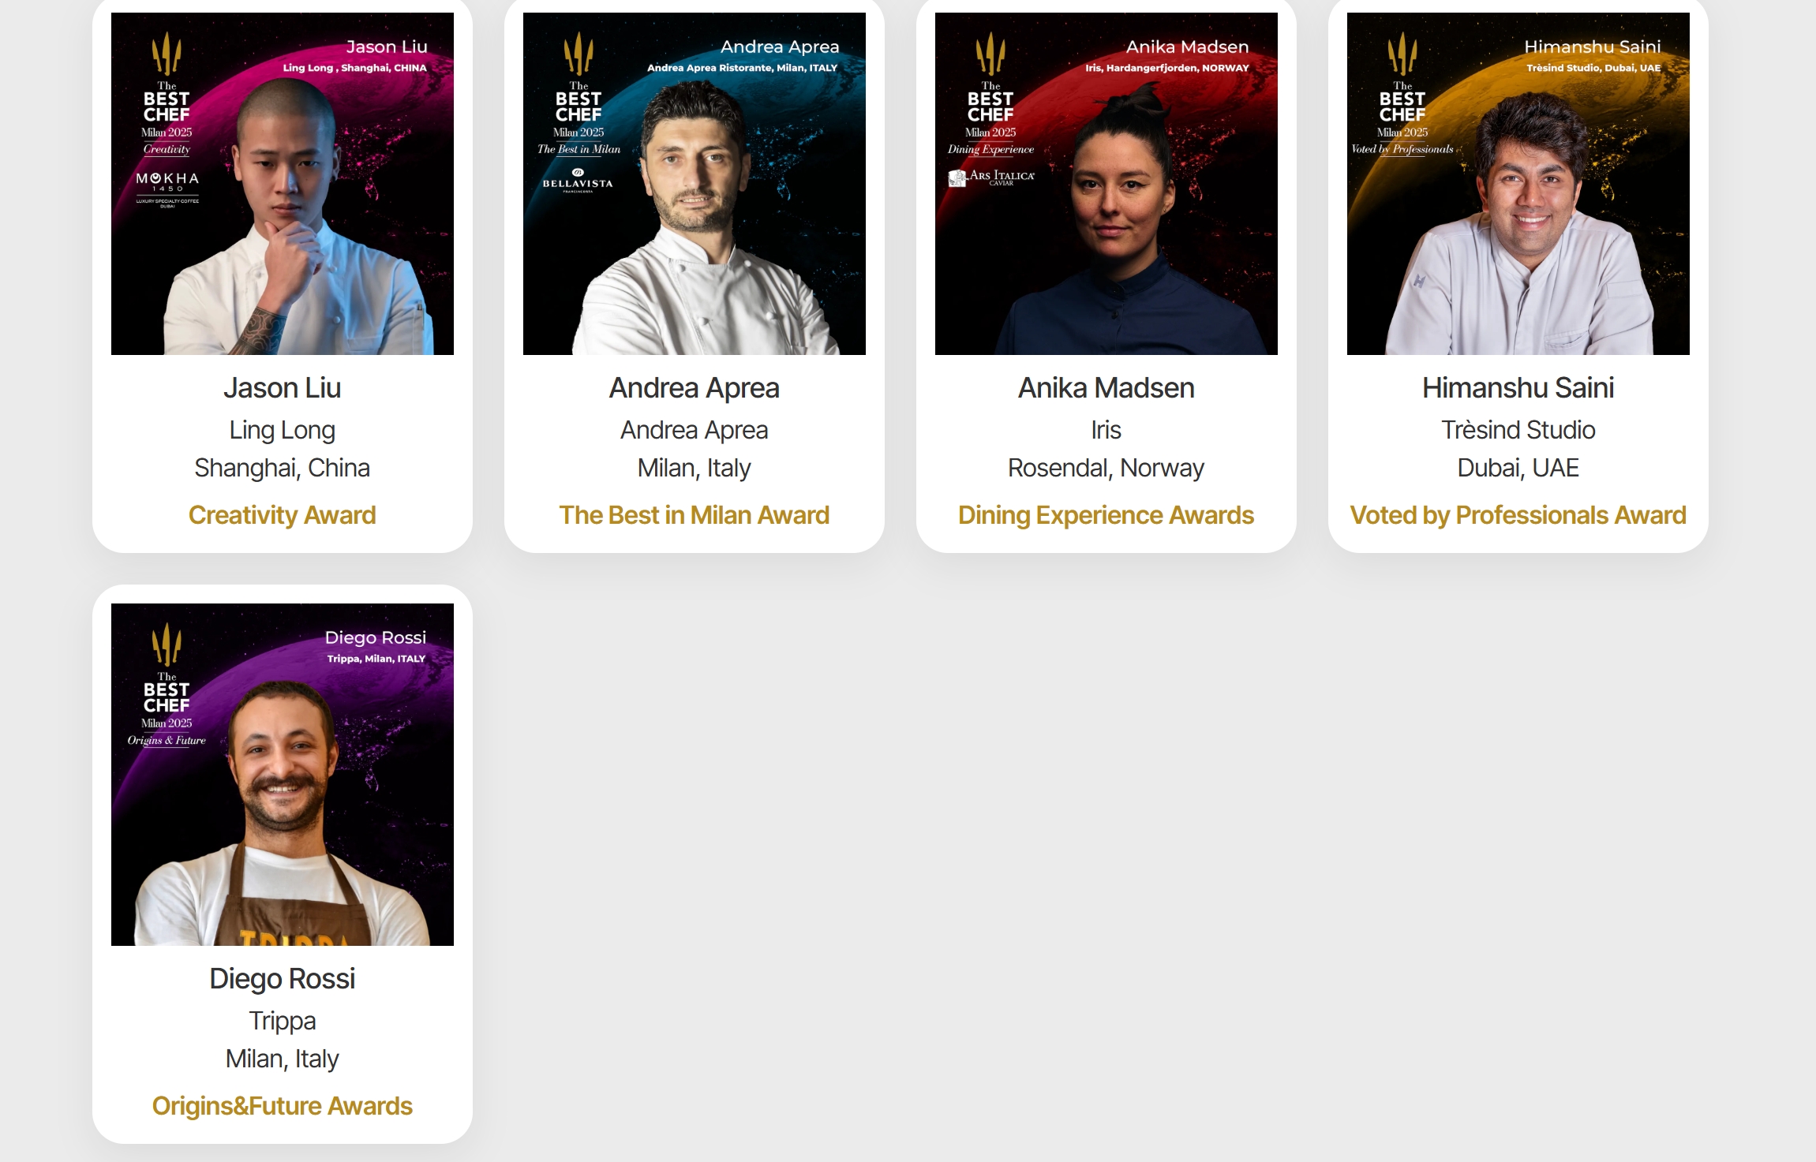Select The Best in Milan Award label

pyautogui.click(x=695, y=515)
